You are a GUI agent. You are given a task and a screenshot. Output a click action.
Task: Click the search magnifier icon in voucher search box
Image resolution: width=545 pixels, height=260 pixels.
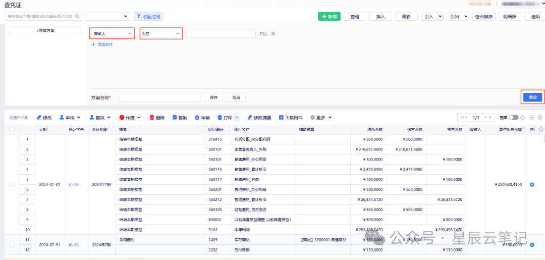[77, 16]
